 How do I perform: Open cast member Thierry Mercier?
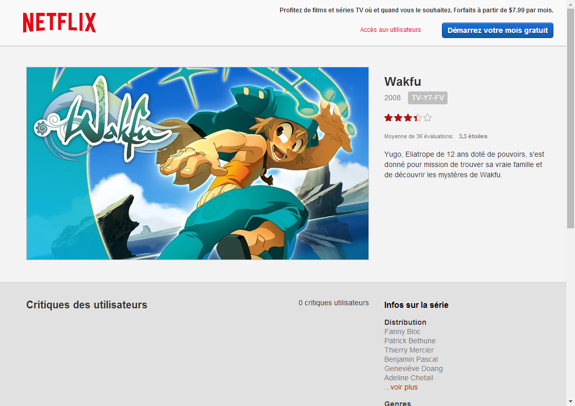[409, 350]
